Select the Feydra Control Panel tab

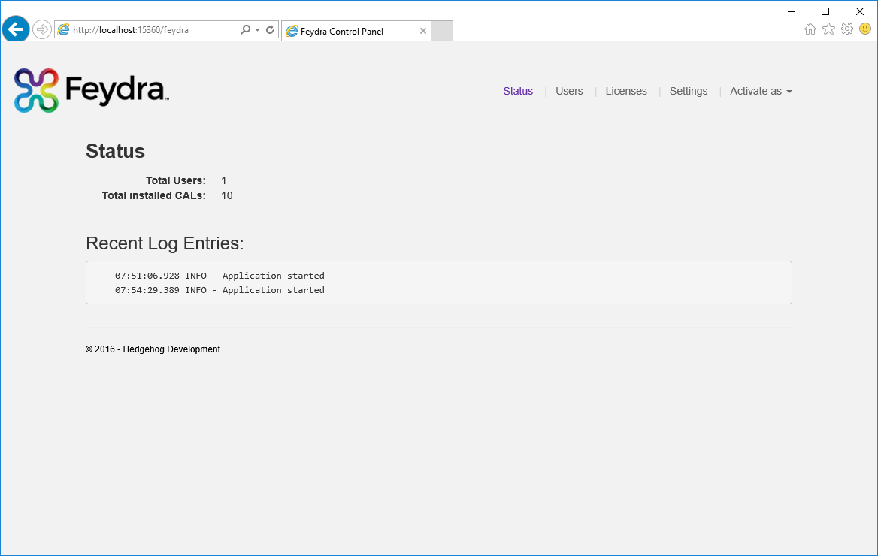click(356, 31)
